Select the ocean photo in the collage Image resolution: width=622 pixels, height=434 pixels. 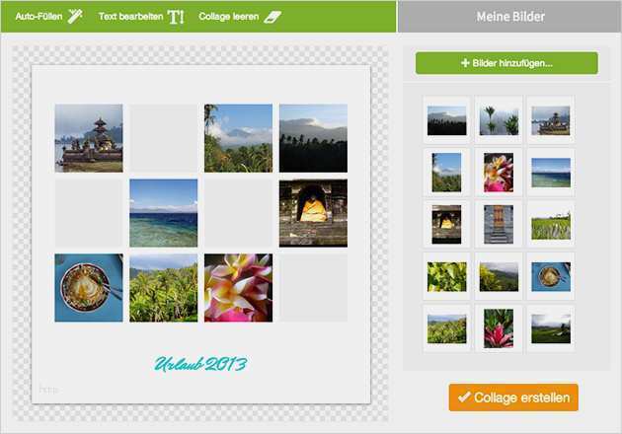(x=164, y=213)
